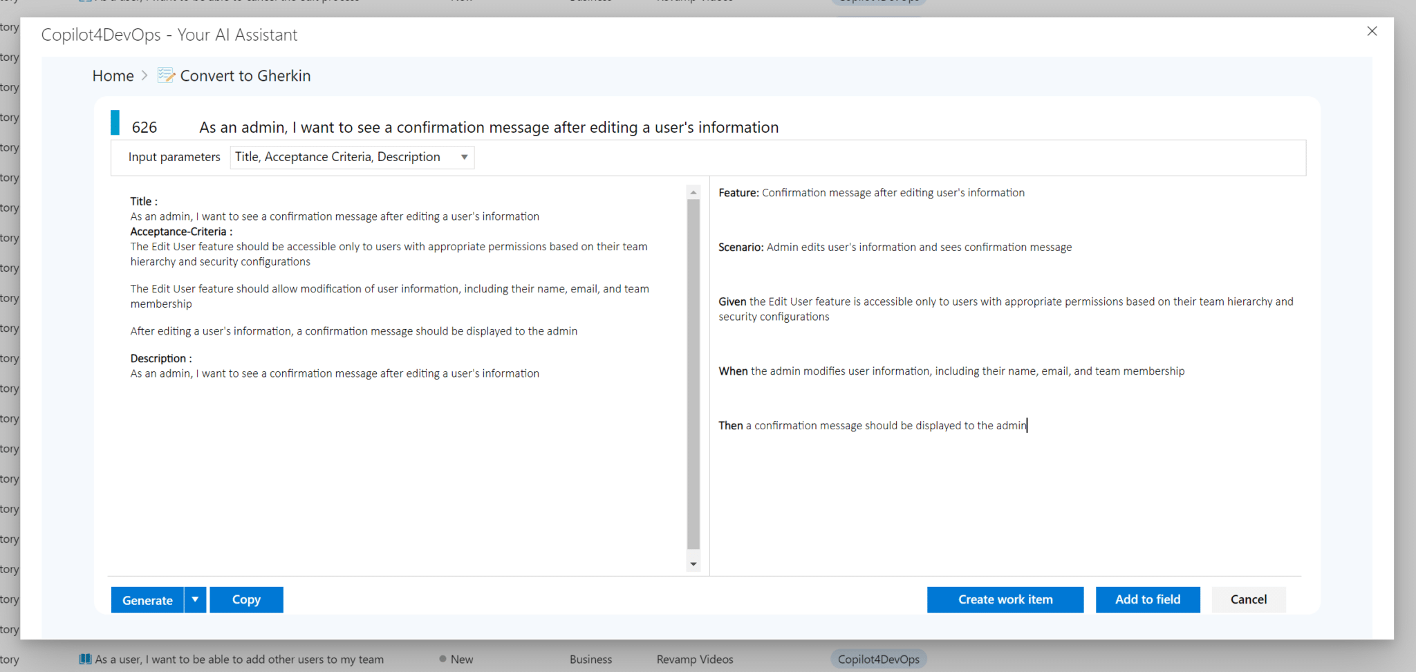Click the Add to field button
1416x672 pixels.
[1147, 599]
